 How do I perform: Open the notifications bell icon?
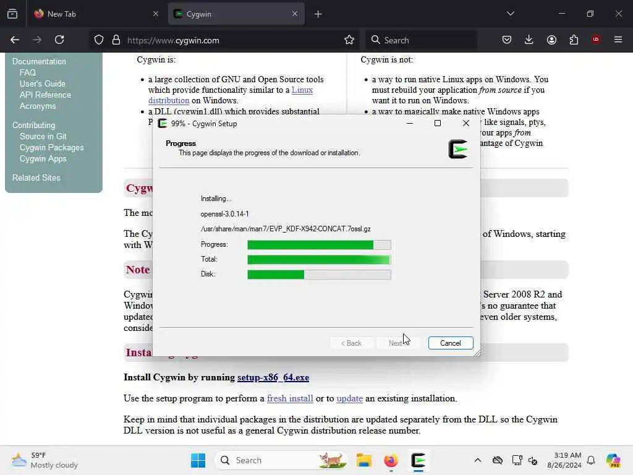point(591,460)
